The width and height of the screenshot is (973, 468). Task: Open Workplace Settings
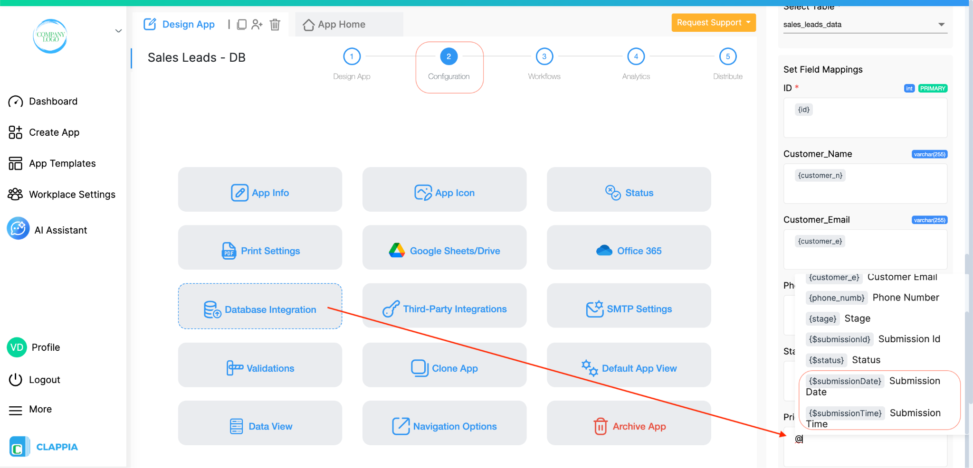(72, 194)
